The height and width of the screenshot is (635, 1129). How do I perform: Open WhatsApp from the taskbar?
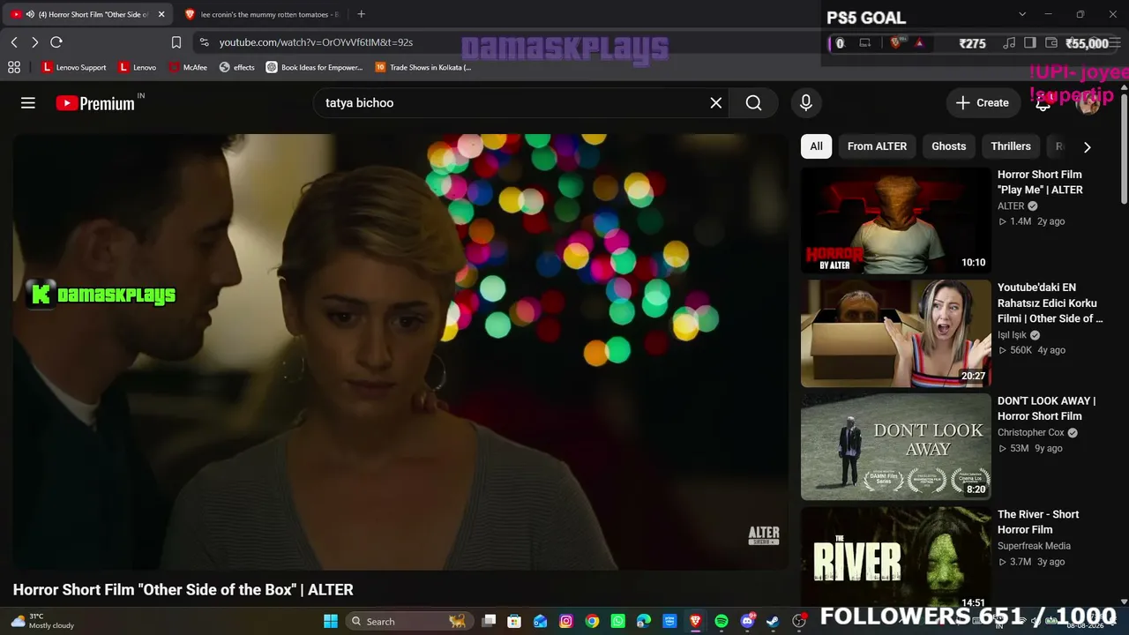[617, 621]
